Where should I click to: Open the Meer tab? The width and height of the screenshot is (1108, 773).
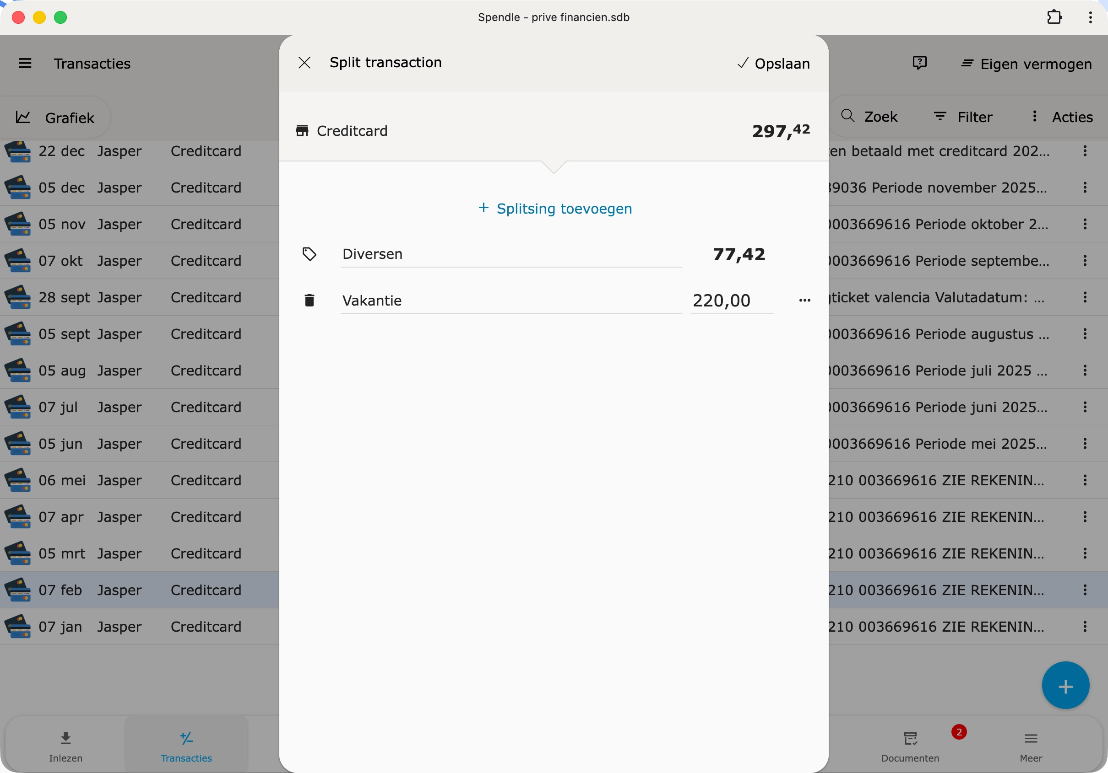[1031, 746]
